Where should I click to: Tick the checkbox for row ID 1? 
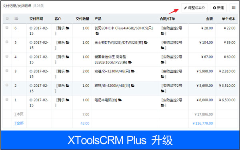[x=7, y=100]
